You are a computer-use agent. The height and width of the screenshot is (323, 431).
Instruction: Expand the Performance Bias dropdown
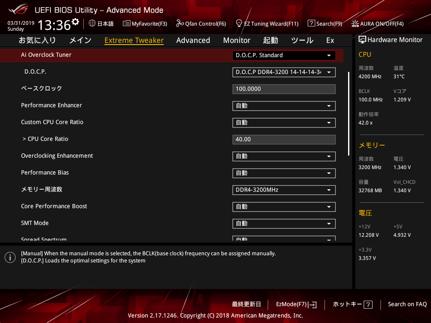point(284,173)
